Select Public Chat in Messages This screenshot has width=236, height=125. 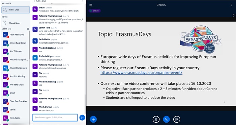click(16, 10)
